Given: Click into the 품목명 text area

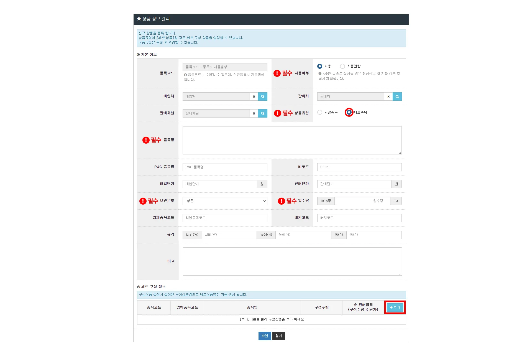Looking at the screenshot, I should (292, 140).
